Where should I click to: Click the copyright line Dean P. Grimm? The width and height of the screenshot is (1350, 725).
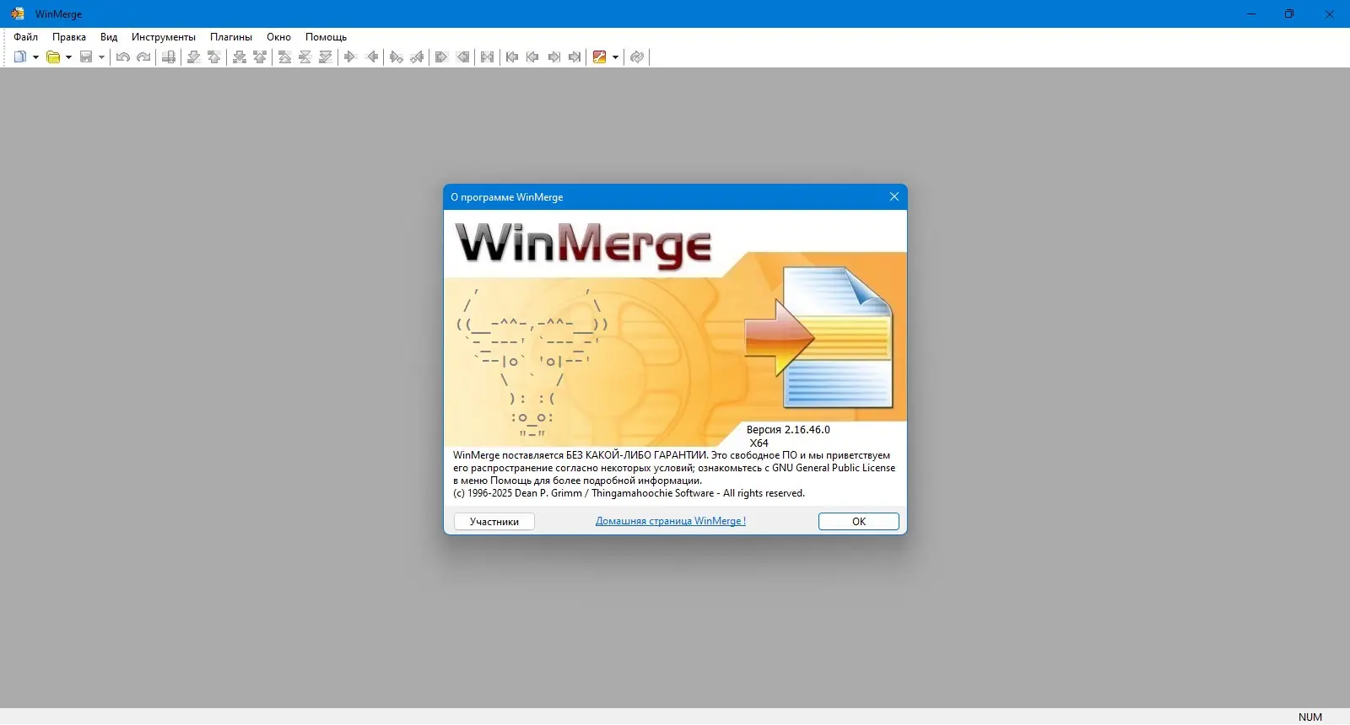click(629, 493)
